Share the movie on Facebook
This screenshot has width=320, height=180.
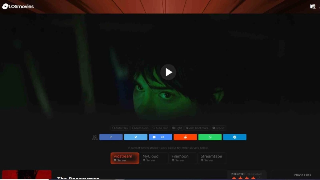click(x=111, y=137)
